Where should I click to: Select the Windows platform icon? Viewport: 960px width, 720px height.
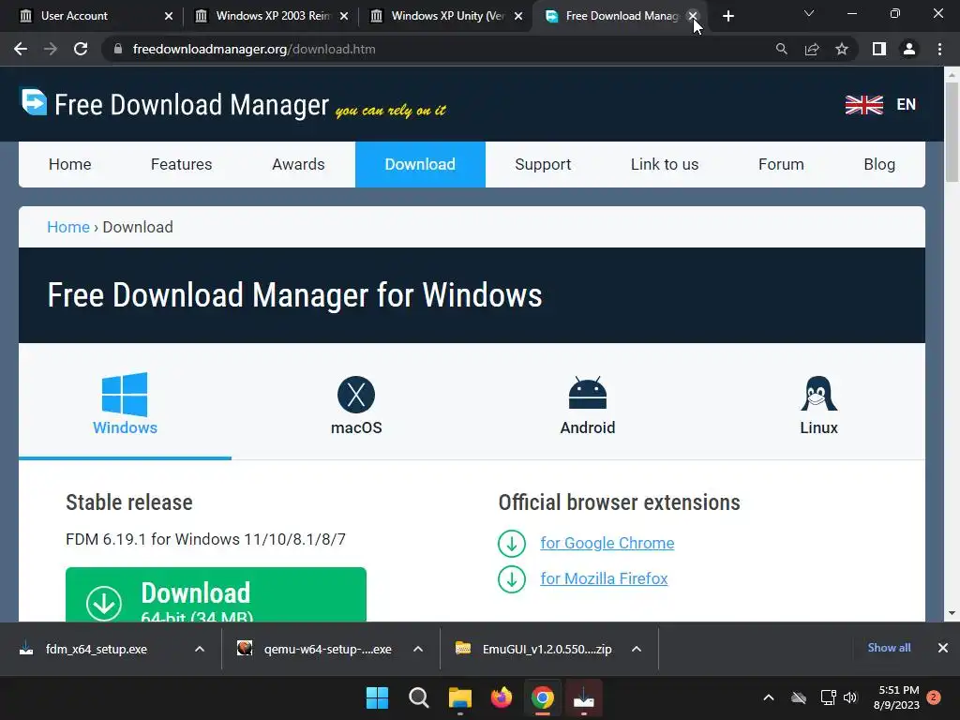[x=125, y=395]
